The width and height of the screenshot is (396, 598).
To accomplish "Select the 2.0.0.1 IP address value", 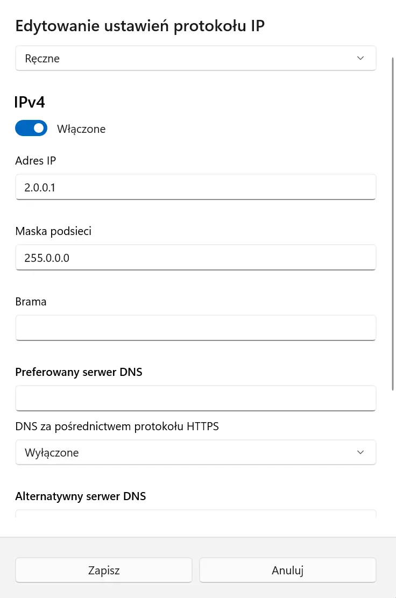I will coord(39,187).
